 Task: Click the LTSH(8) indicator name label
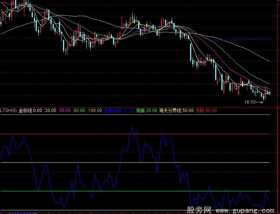click(x=8, y=110)
